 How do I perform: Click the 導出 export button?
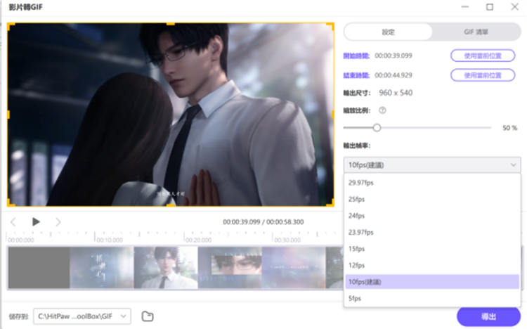(488, 316)
